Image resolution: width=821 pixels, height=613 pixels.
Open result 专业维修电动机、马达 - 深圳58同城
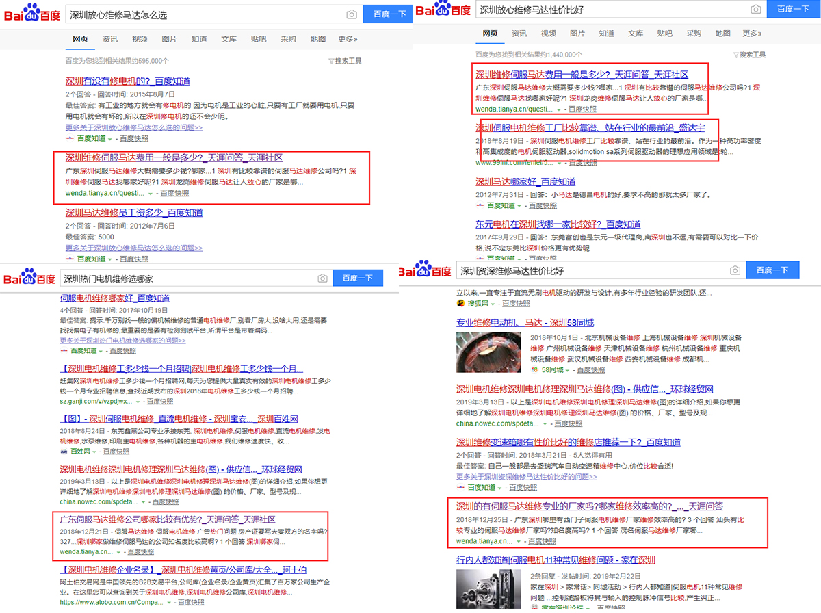pyautogui.click(x=525, y=322)
